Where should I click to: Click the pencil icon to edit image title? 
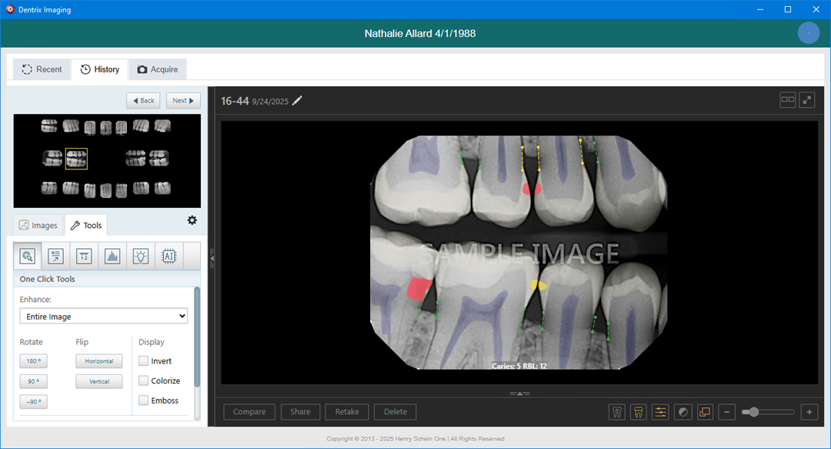pos(298,101)
